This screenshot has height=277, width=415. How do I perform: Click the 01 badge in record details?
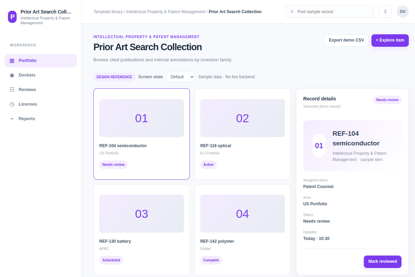pos(319,146)
